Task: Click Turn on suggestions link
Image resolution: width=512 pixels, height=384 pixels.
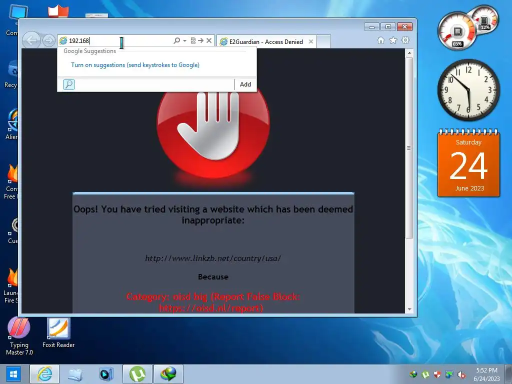Action: pos(135,65)
